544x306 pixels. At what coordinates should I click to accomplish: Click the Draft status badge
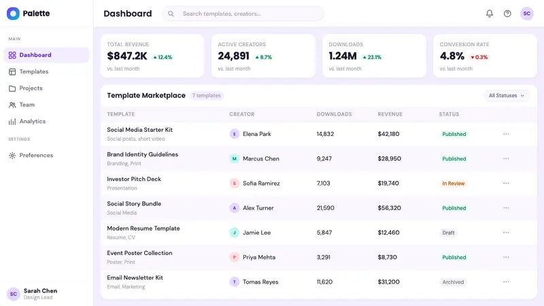(448, 233)
